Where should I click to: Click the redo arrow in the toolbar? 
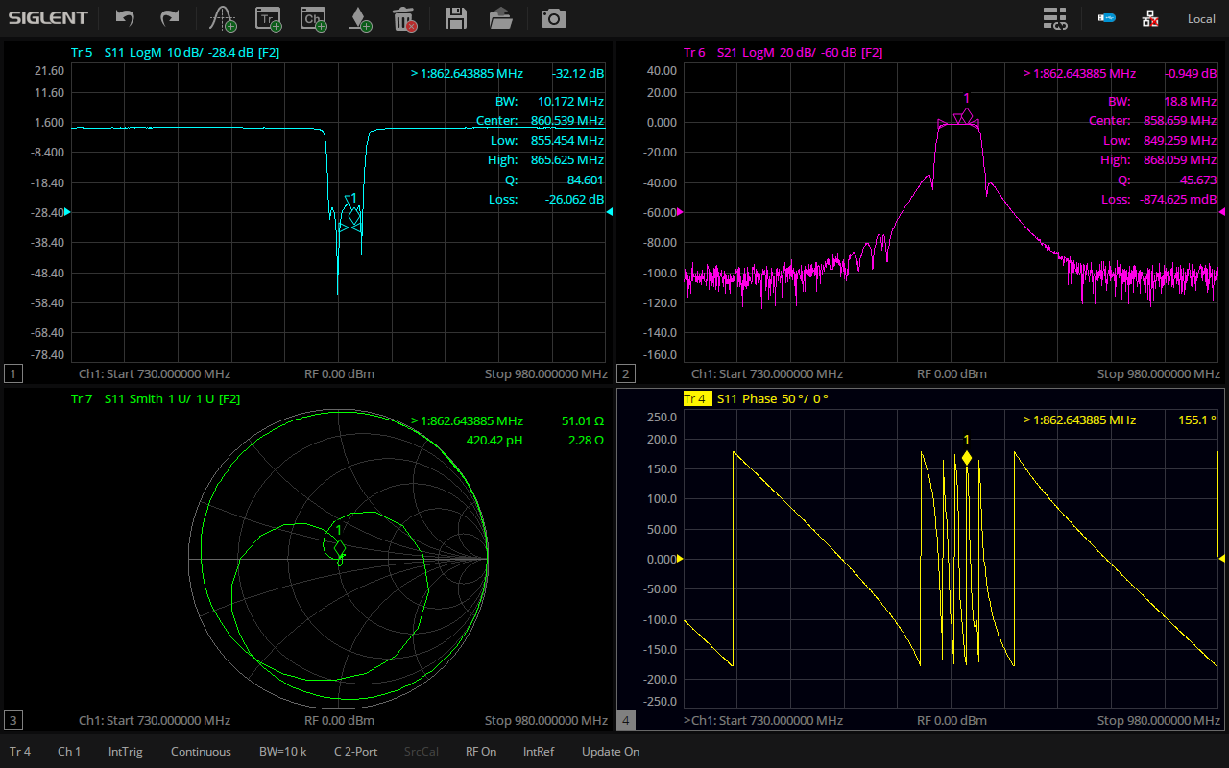[x=170, y=18]
